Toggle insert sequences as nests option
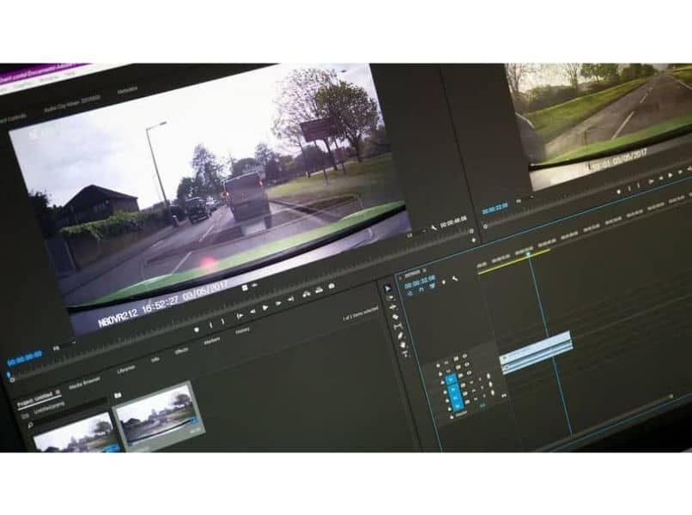This screenshot has width=692, height=515. (x=410, y=293)
